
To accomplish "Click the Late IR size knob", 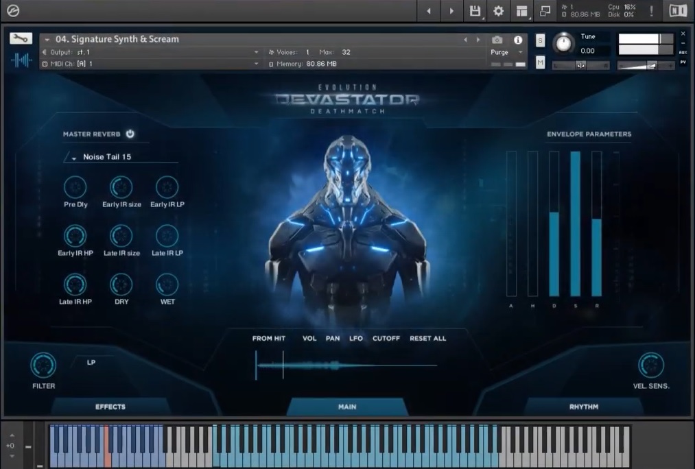I will point(121,236).
